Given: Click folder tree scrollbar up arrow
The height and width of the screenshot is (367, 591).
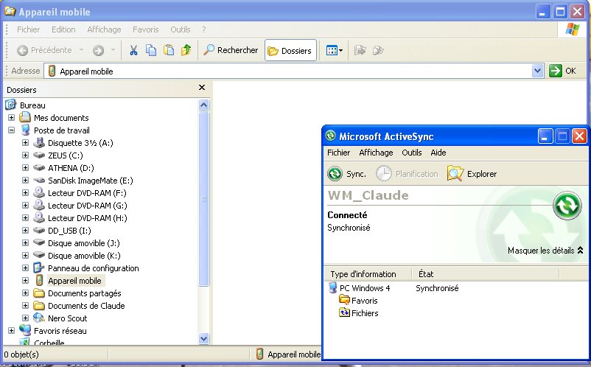Looking at the screenshot, I should tap(203, 105).
